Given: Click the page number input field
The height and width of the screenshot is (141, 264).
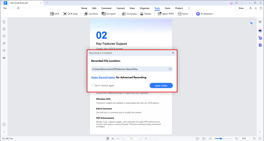Looking at the screenshot, I should pos(132,139).
